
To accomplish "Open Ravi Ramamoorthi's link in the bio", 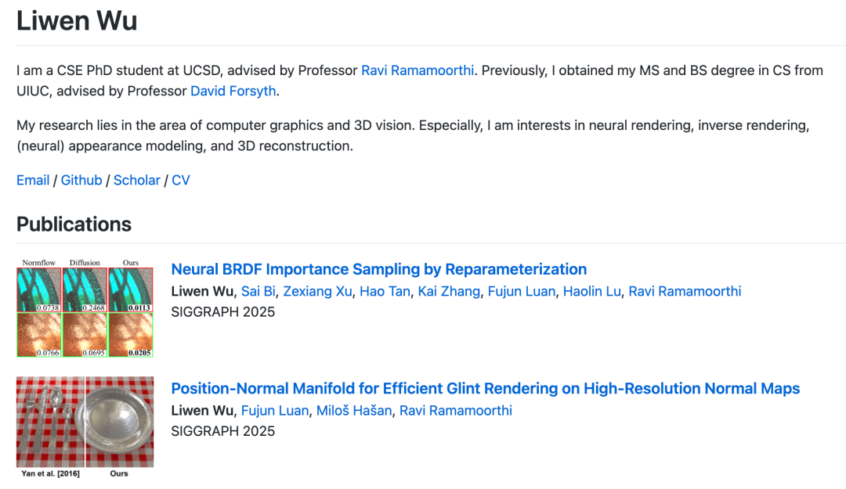I will [417, 70].
